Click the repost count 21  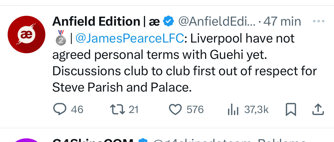[x=133, y=109]
